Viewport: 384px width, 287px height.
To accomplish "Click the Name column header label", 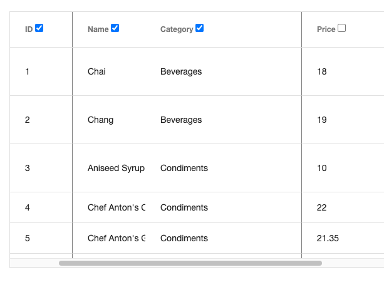I will click(x=98, y=29).
